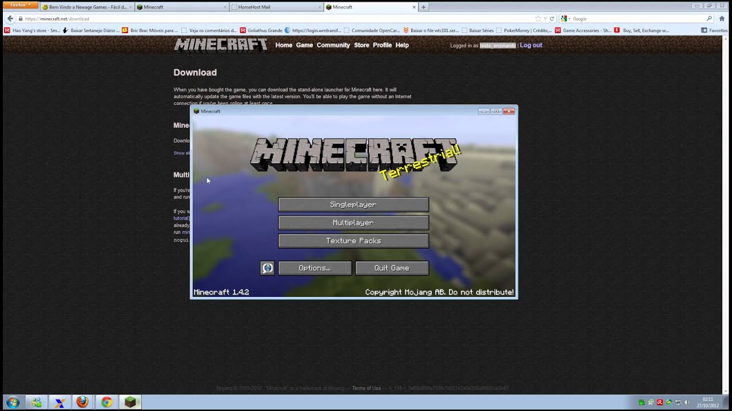Viewport: 732px width, 411px height.
Task: Click the search magnifier icon
Action: (x=709, y=19)
